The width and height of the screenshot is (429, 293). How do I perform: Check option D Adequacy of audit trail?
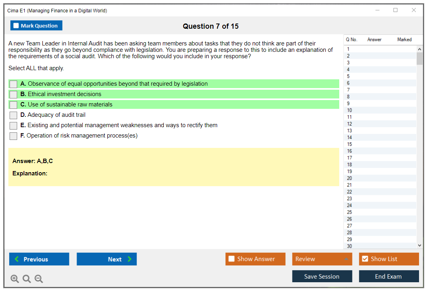point(14,115)
